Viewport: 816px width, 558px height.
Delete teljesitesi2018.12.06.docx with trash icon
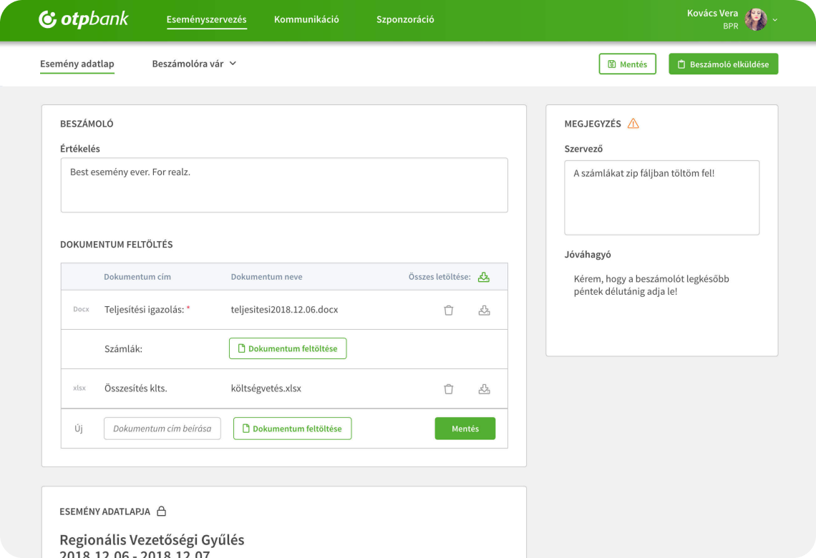pos(449,310)
